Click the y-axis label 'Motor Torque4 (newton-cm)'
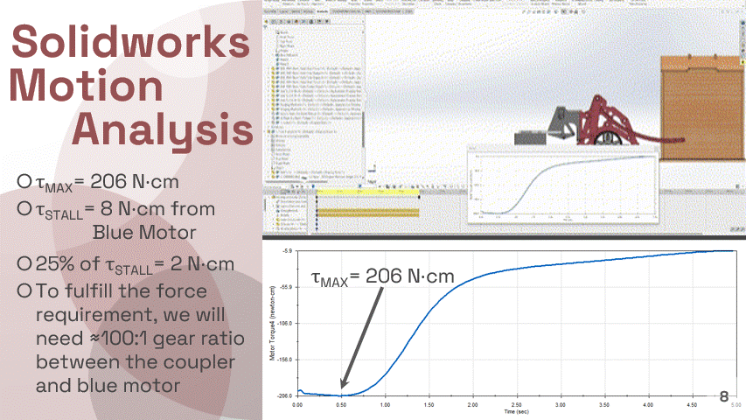This screenshot has width=746, height=420. (x=272, y=324)
